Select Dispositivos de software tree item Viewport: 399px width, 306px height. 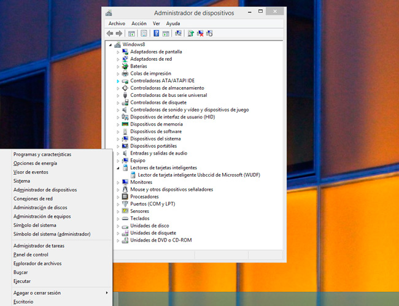click(x=156, y=132)
